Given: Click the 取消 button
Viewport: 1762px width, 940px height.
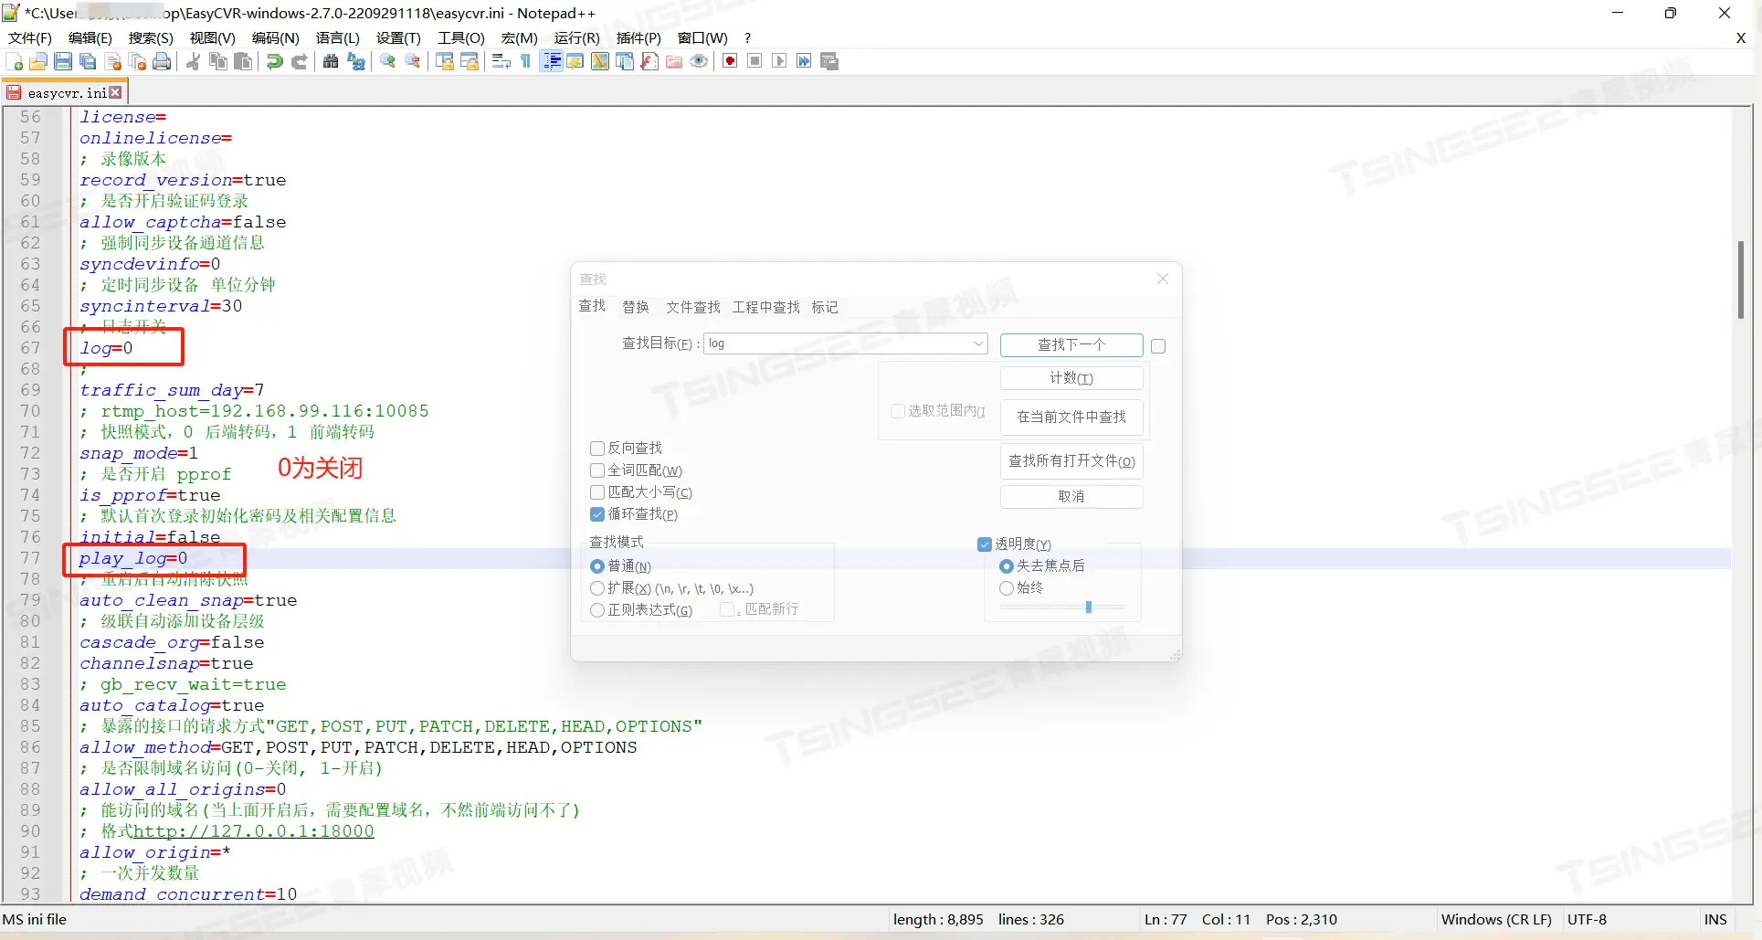Looking at the screenshot, I should [x=1071, y=496].
